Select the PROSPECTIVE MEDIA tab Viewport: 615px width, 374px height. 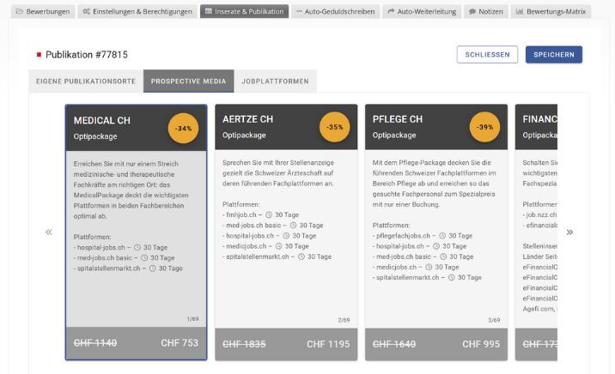(189, 81)
